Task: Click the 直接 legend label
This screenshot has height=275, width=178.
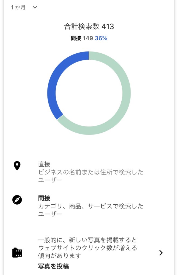Action: (44, 164)
